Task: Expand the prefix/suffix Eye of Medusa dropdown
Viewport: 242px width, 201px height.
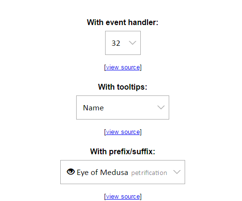Action: (x=122, y=172)
